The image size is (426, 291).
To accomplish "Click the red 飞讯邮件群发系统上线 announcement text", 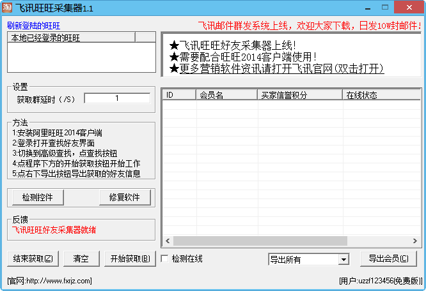I will pos(310,26).
